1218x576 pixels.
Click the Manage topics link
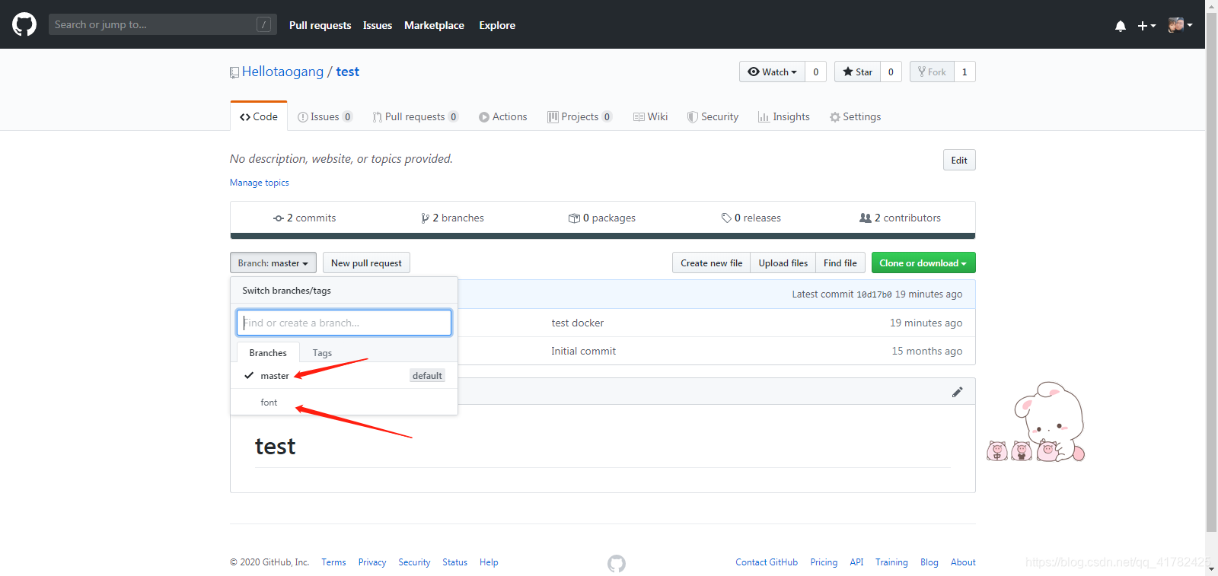pyautogui.click(x=260, y=183)
